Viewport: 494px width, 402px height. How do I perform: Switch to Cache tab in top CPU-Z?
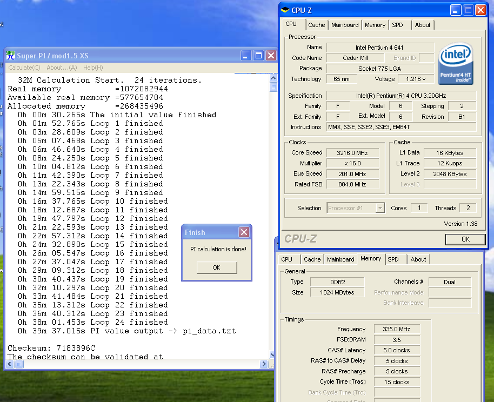click(317, 25)
